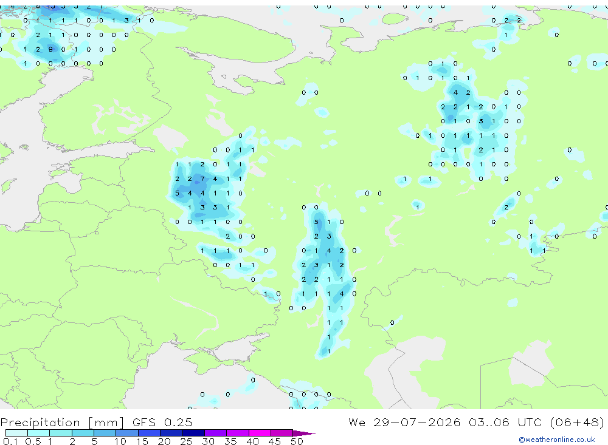The width and height of the screenshot is (608, 445).
Task: Click the '35' legend scale label
Action: (230, 441)
